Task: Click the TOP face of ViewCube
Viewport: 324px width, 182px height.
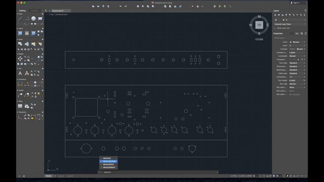Action: [259, 25]
